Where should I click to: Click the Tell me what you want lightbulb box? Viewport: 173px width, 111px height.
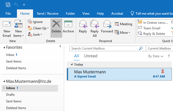[x=151, y=14]
